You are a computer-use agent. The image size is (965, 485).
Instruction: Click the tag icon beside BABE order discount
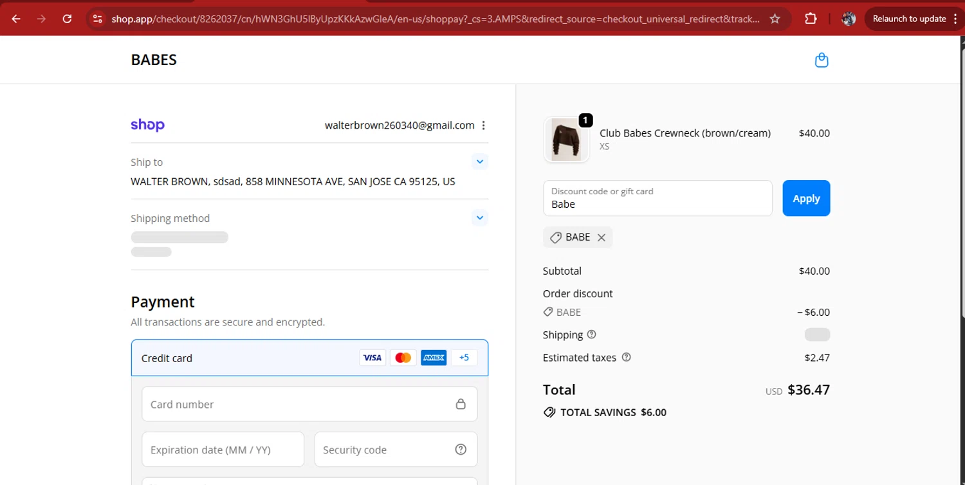pos(548,312)
